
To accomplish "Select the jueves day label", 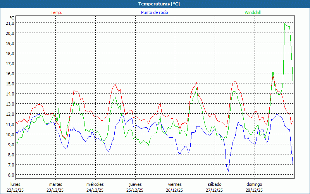I will [x=135, y=184].
